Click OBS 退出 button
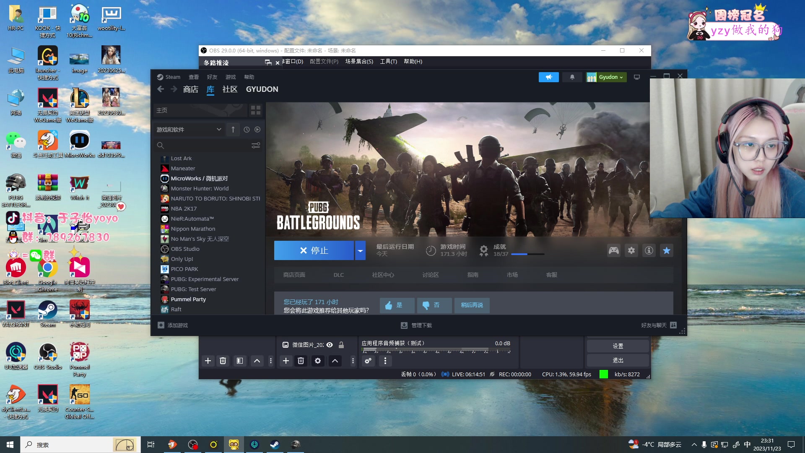The image size is (805, 453). click(618, 360)
